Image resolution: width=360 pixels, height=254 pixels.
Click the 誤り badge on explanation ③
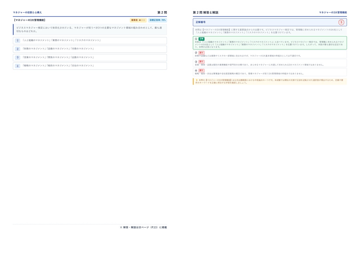[x=201, y=62]
